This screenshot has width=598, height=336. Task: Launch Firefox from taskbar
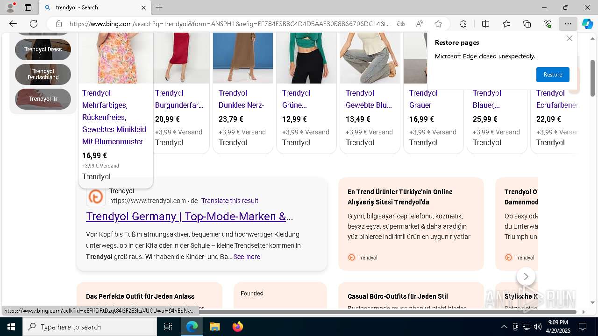pyautogui.click(x=237, y=327)
